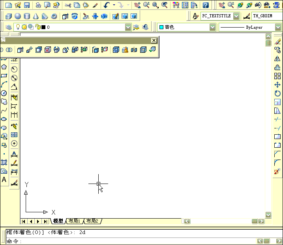The image size is (283, 245).
Task: Click Rotate Faces in solid editing toolbar
Action: point(57,50)
